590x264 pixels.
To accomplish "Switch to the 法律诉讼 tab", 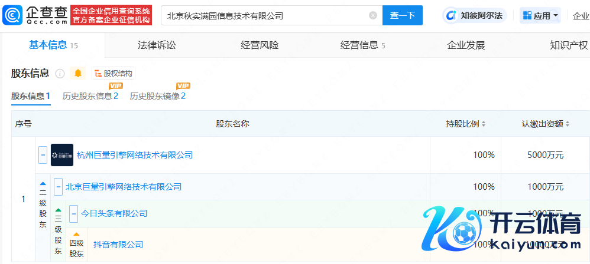I will tap(157, 45).
